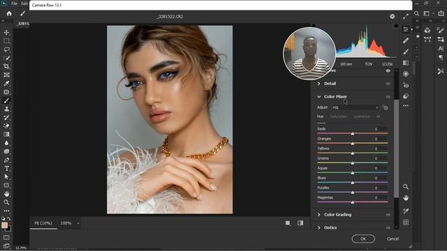Select the Crop tool in Photoshop toolbar
Viewport: 447px width, 251px height.
coord(6,67)
